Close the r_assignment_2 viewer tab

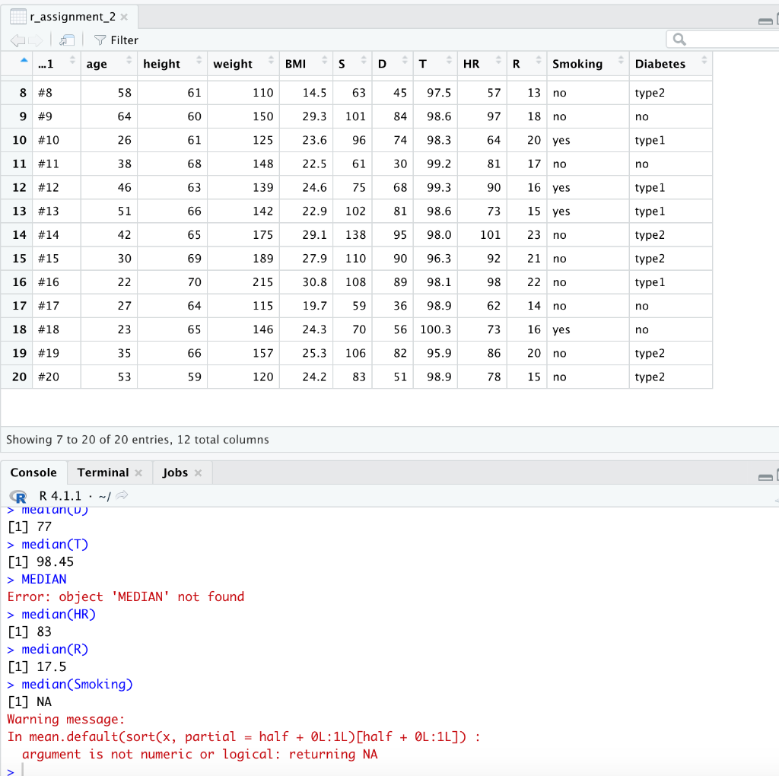point(124,16)
